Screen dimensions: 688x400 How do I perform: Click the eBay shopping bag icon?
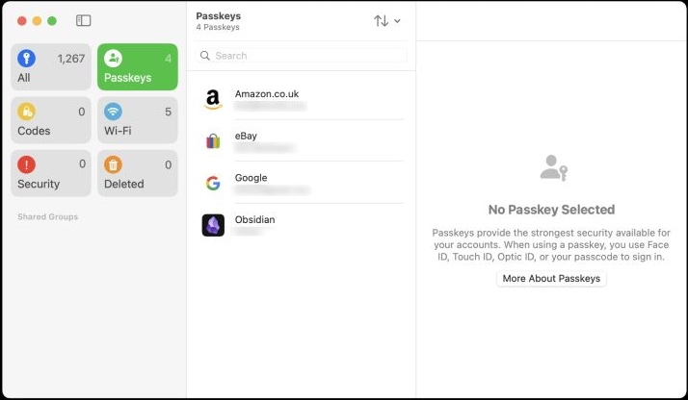(213, 141)
